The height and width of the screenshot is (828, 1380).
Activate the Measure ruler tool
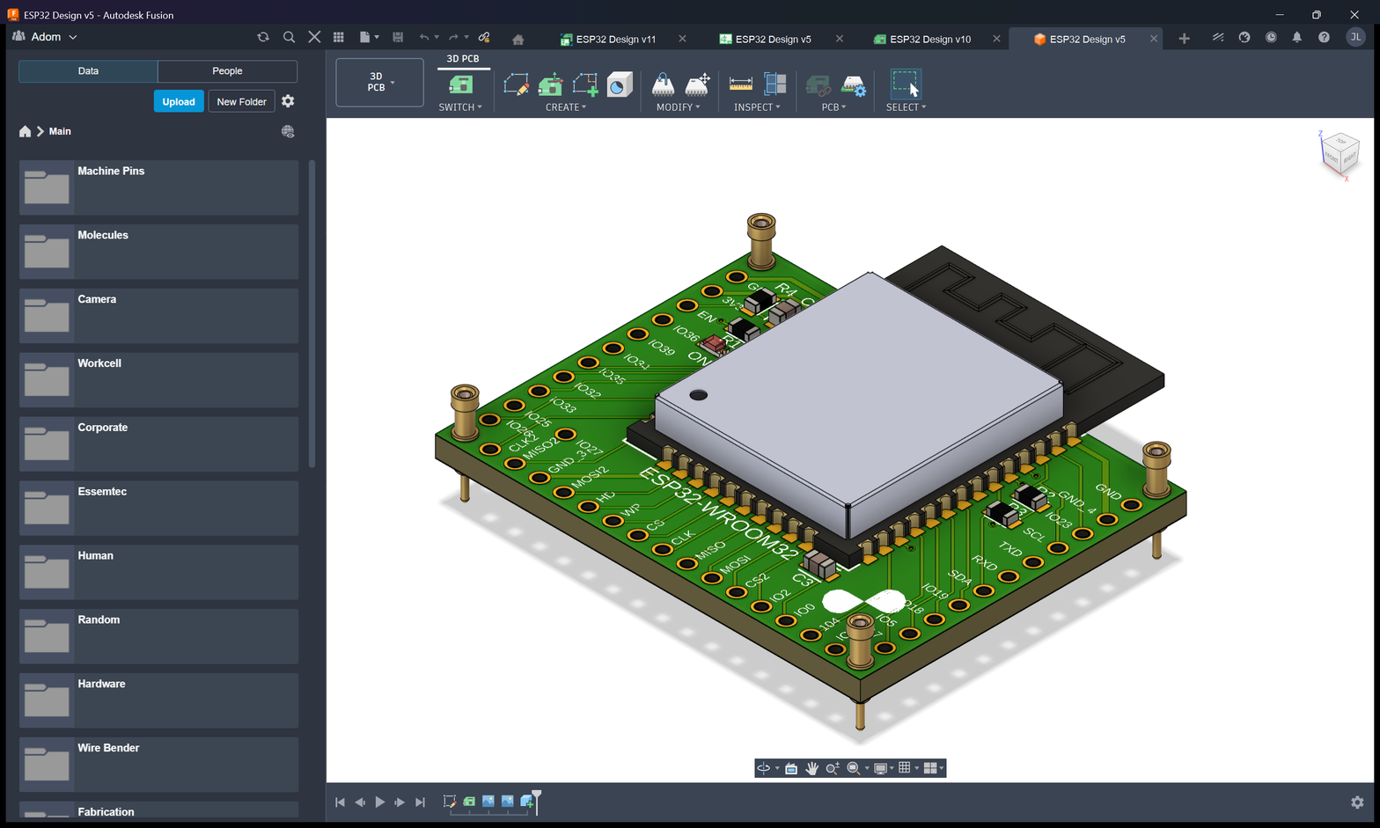pyautogui.click(x=741, y=84)
